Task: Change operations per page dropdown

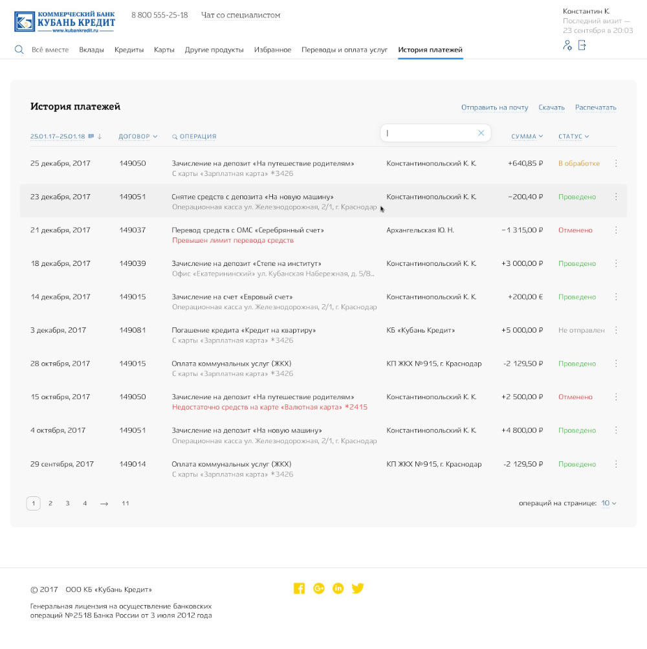Action: [x=609, y=503]
